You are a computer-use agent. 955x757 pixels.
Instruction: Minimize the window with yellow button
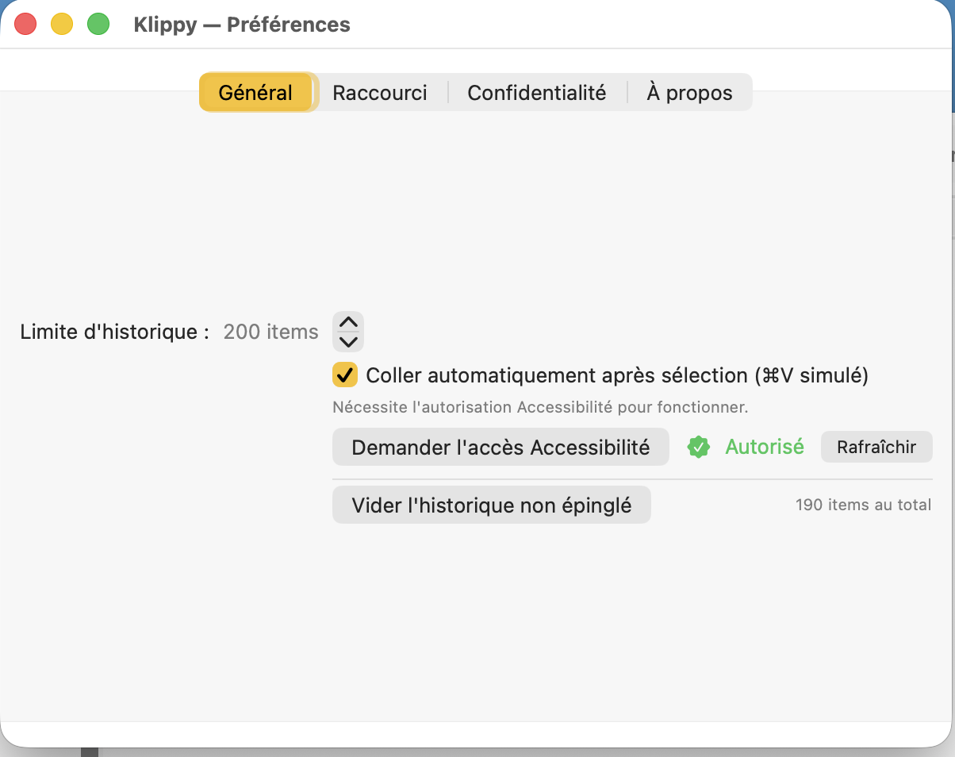(62, 25)
